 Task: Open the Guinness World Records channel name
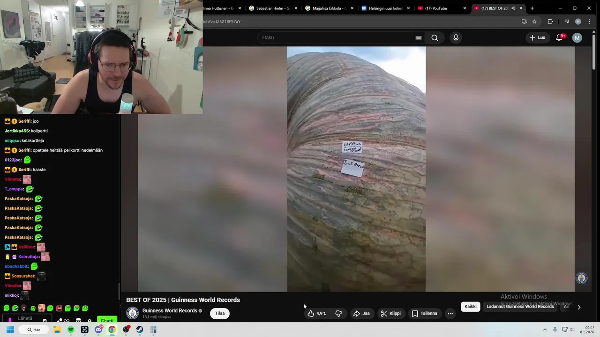[170, 311]
